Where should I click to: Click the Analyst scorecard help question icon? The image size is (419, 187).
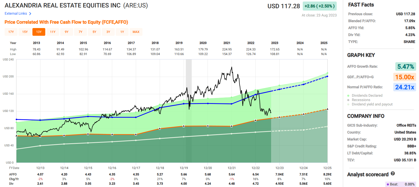point(393,174)
